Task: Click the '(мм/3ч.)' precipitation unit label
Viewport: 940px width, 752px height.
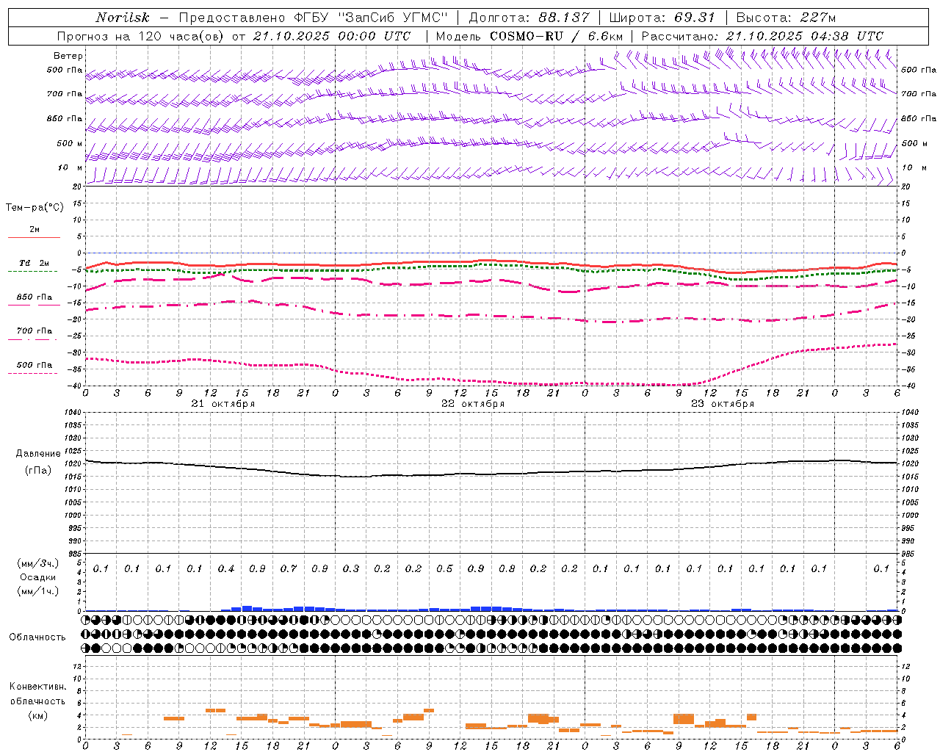Action: pos(38,563)
